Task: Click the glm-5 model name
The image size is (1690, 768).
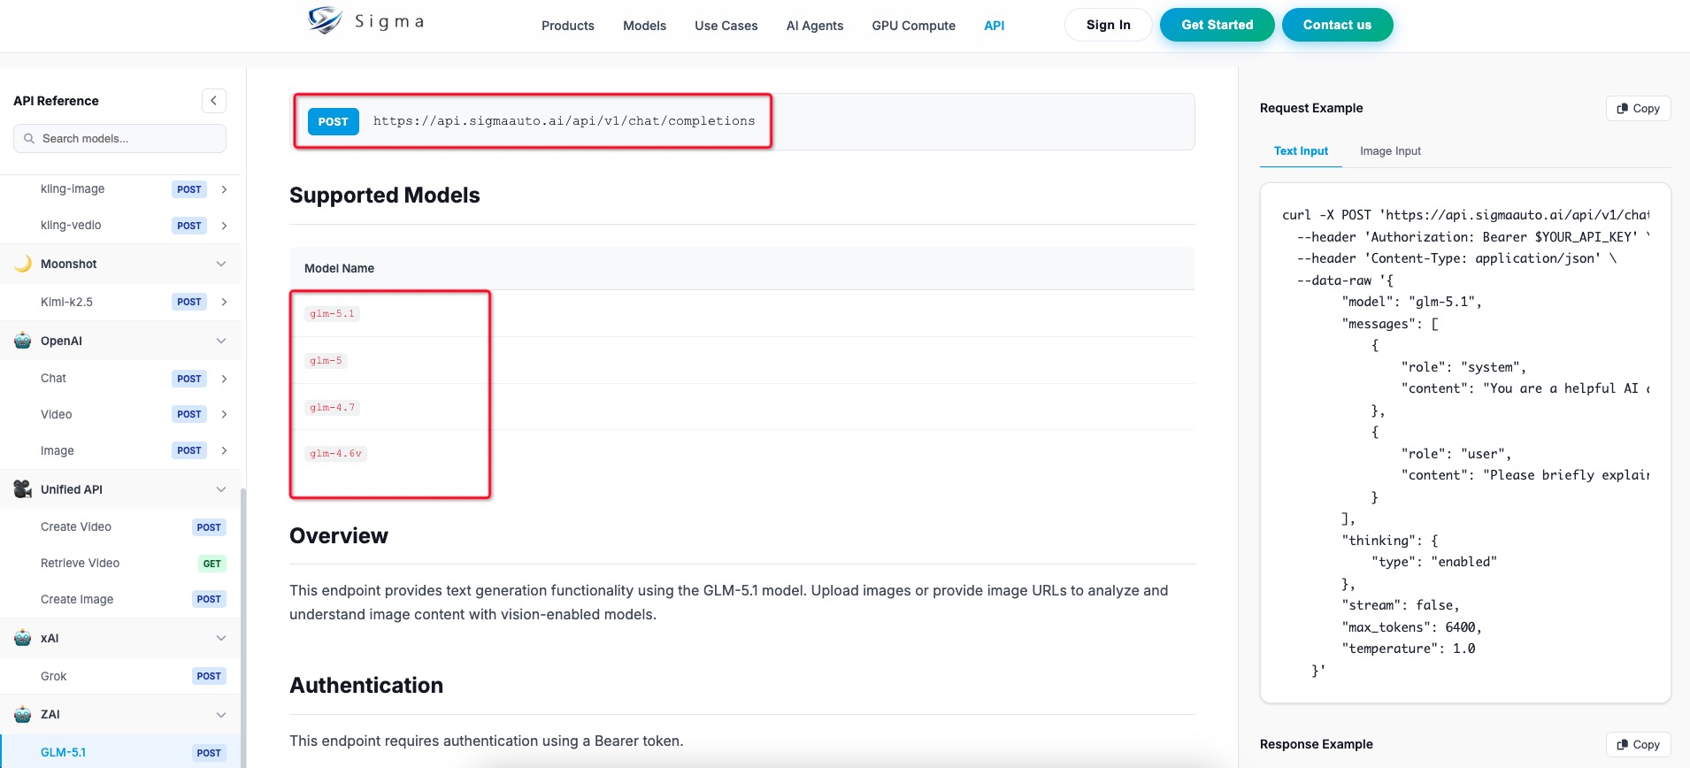Action: click(x=326, y=361)
